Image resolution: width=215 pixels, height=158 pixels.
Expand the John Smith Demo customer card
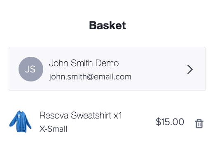[107, 69]
